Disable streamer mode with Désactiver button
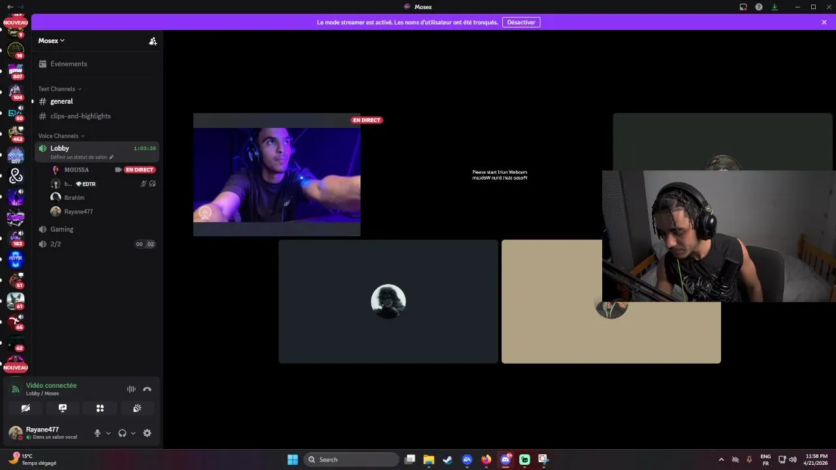836x470 pixels. [x=521, y=22]
